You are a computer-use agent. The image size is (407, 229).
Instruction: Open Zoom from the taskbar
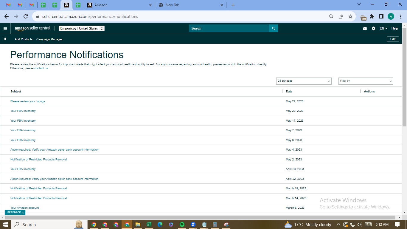coord(193,225)
